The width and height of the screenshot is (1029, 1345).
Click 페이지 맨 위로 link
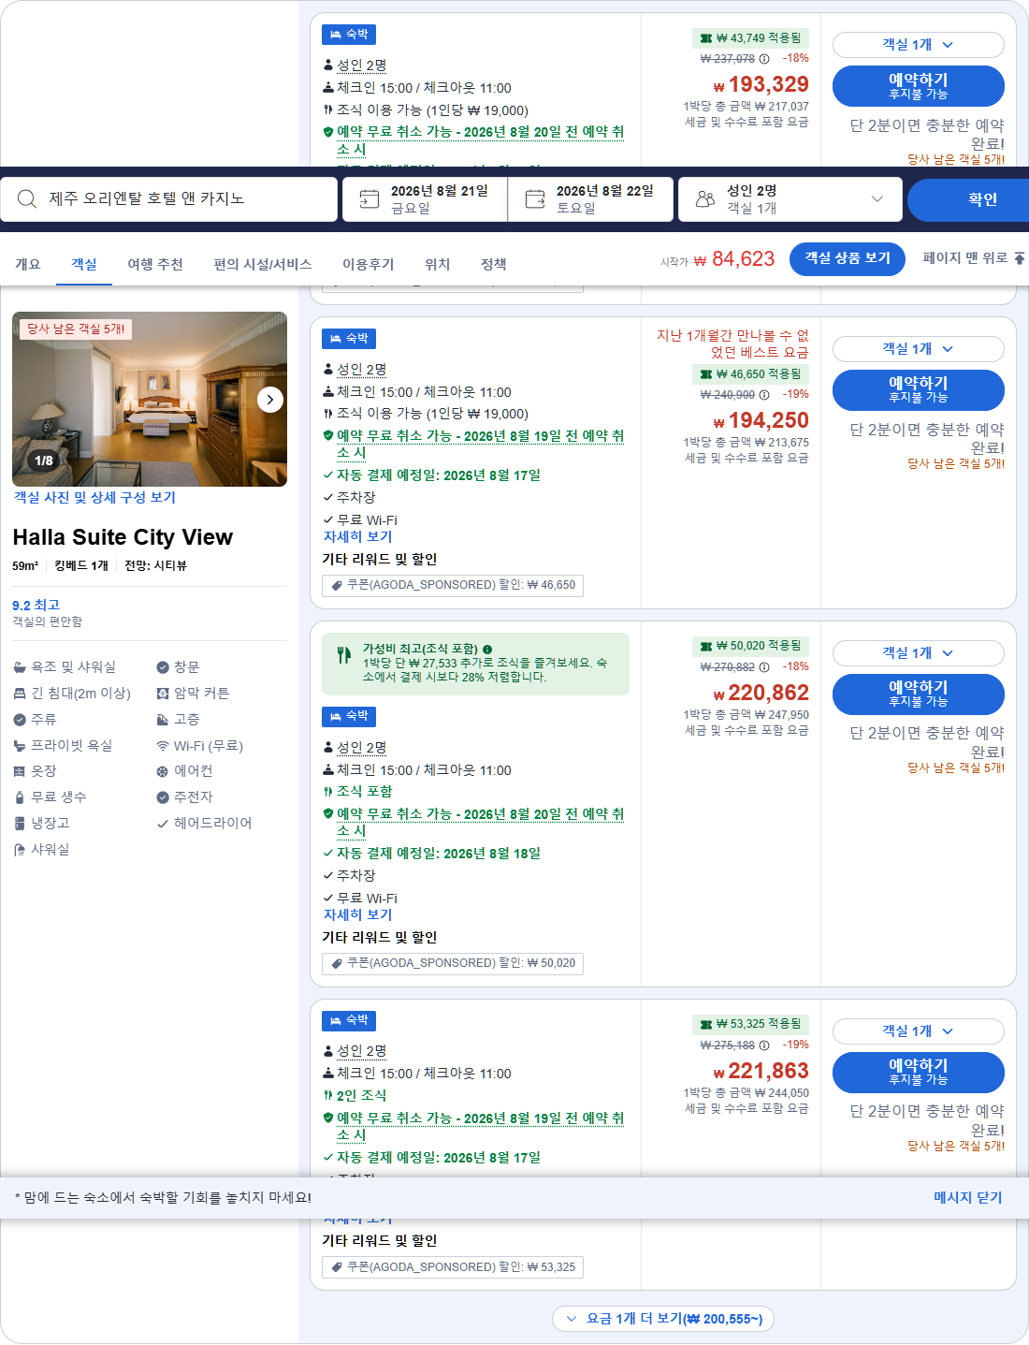964,258
